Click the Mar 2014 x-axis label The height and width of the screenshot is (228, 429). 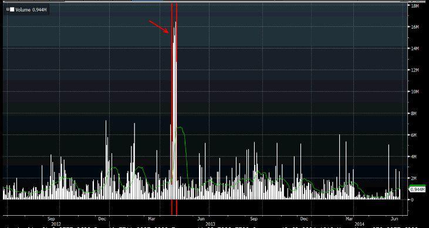(349, 219)
